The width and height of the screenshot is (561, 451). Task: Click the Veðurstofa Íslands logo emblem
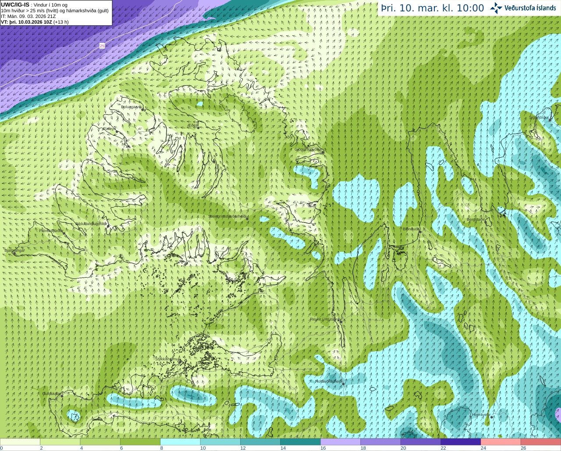click(x=496, y=8)
